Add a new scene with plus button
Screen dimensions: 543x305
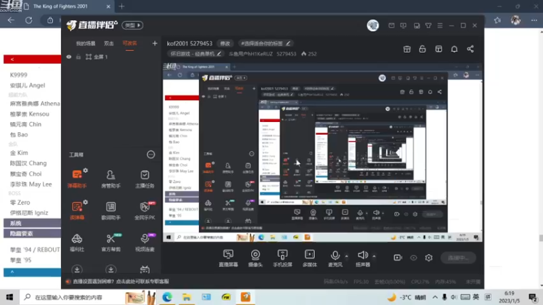(155, 43)
